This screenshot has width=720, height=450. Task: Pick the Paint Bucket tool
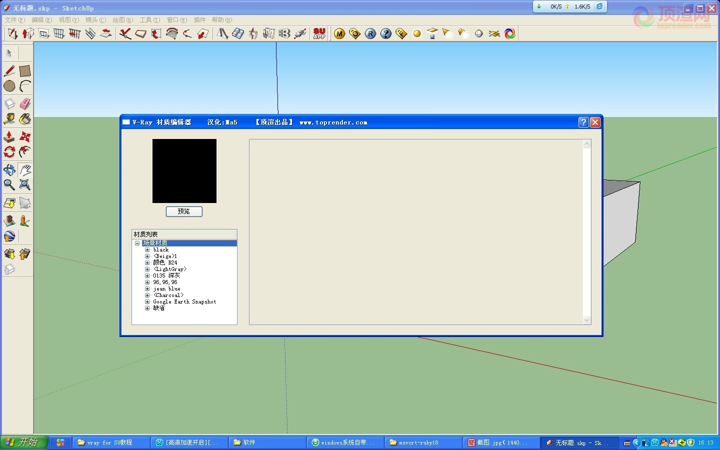(x=25, y=119)
